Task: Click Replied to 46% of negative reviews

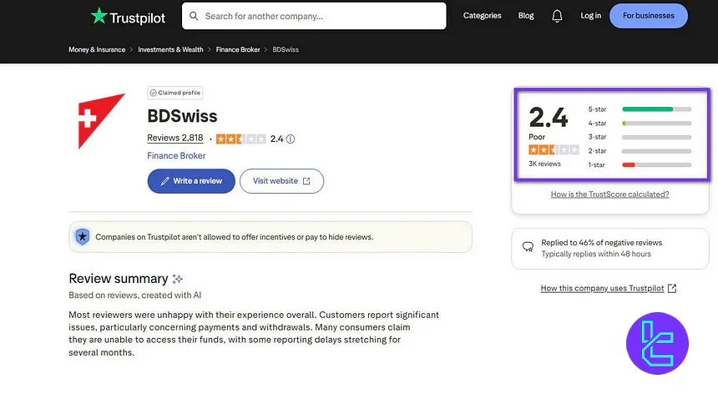Action: pyautogui.click(x=601, y=243)
